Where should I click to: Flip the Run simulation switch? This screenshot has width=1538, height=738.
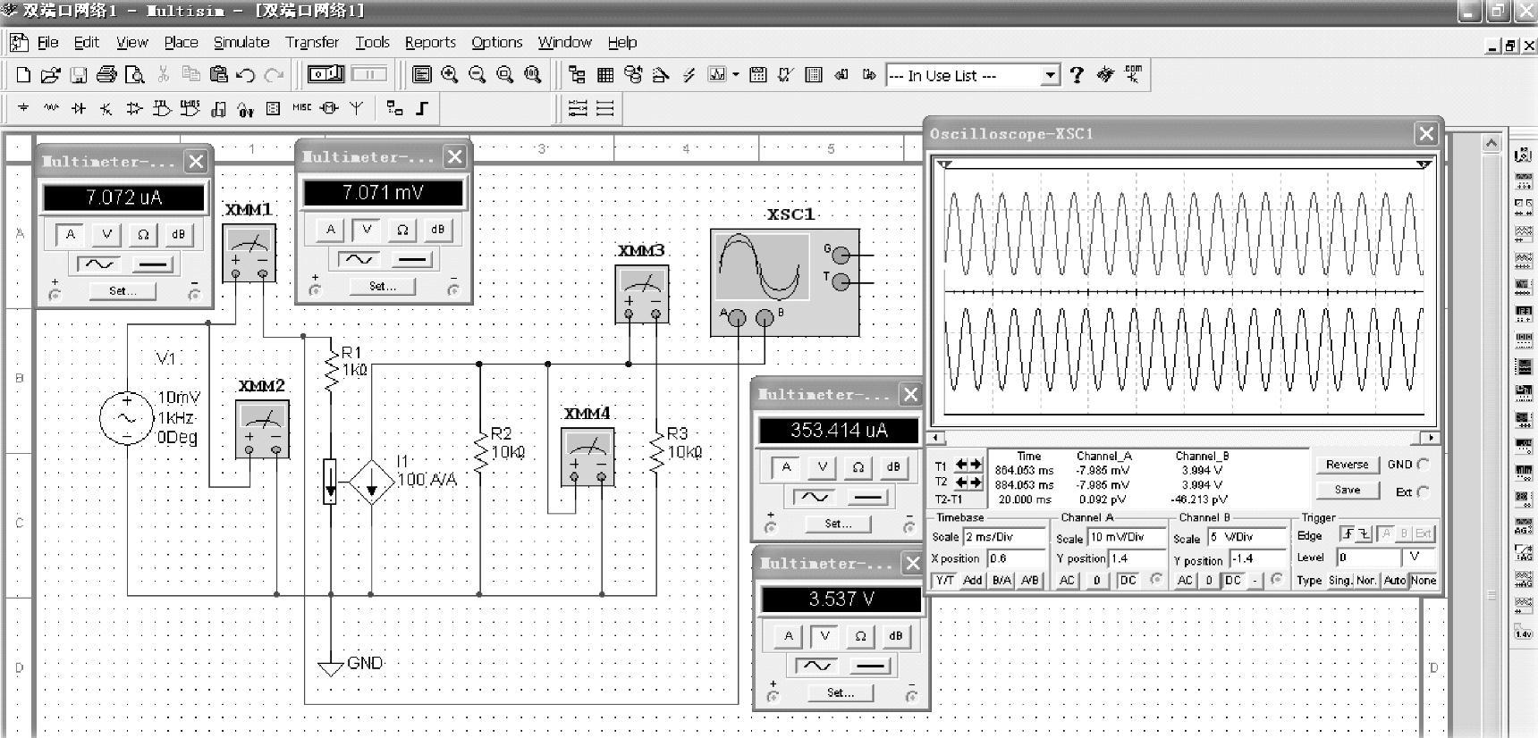point(325,74)
